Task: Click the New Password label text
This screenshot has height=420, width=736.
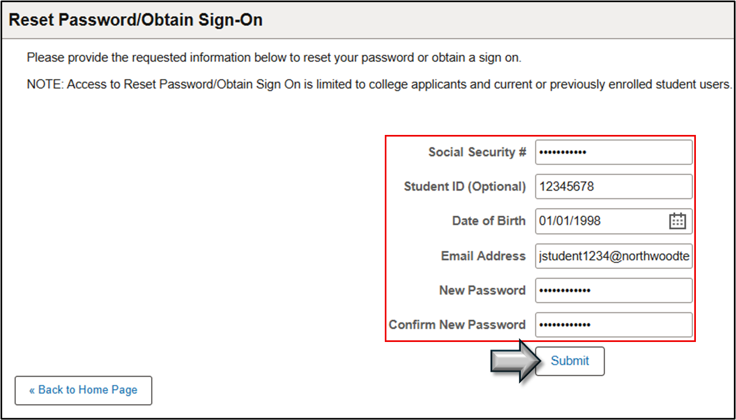Action: (482, 290)
